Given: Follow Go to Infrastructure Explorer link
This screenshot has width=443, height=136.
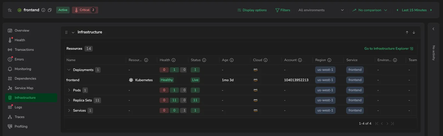Looking at the screenshot, I should click(x=389, y=49).
